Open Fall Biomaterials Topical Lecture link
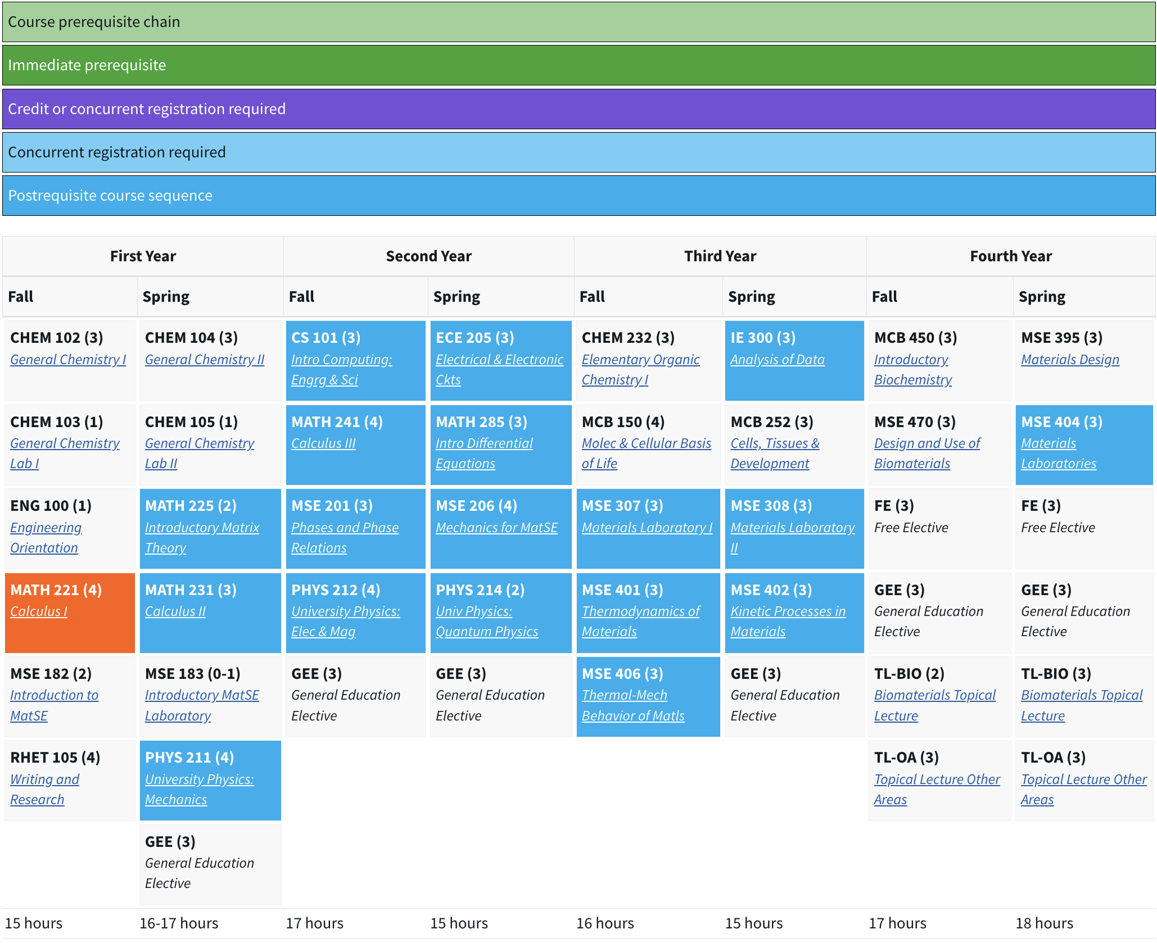The image size is (1157, 943). click(934, 705)
